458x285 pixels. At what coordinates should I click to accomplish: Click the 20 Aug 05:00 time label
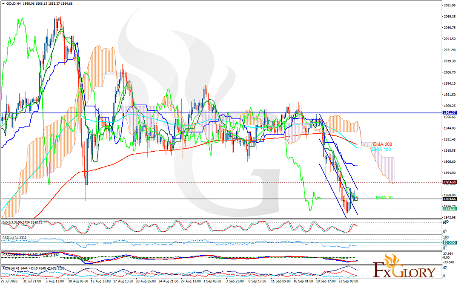[146, 281]
